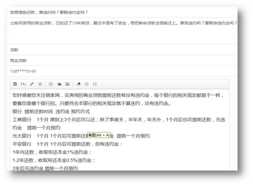Apply ordered list formatting
This screenshot has height=186, width=253.
coord(87,84)
